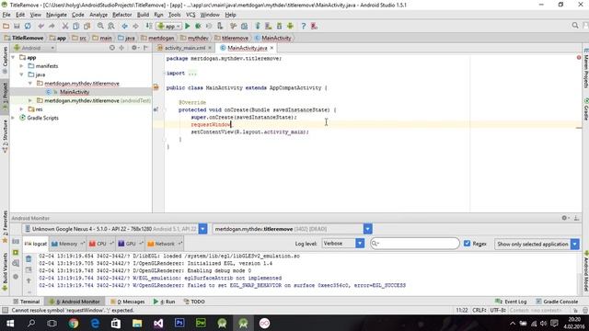
Task: Open the Messages tool window
Action: pyautogui.click(x=127, y=302)
